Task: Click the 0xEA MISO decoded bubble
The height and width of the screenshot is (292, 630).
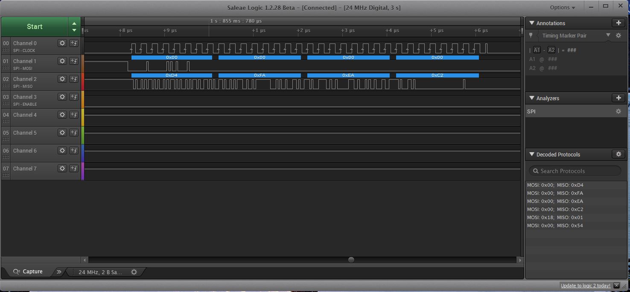Action: (348, 75)
